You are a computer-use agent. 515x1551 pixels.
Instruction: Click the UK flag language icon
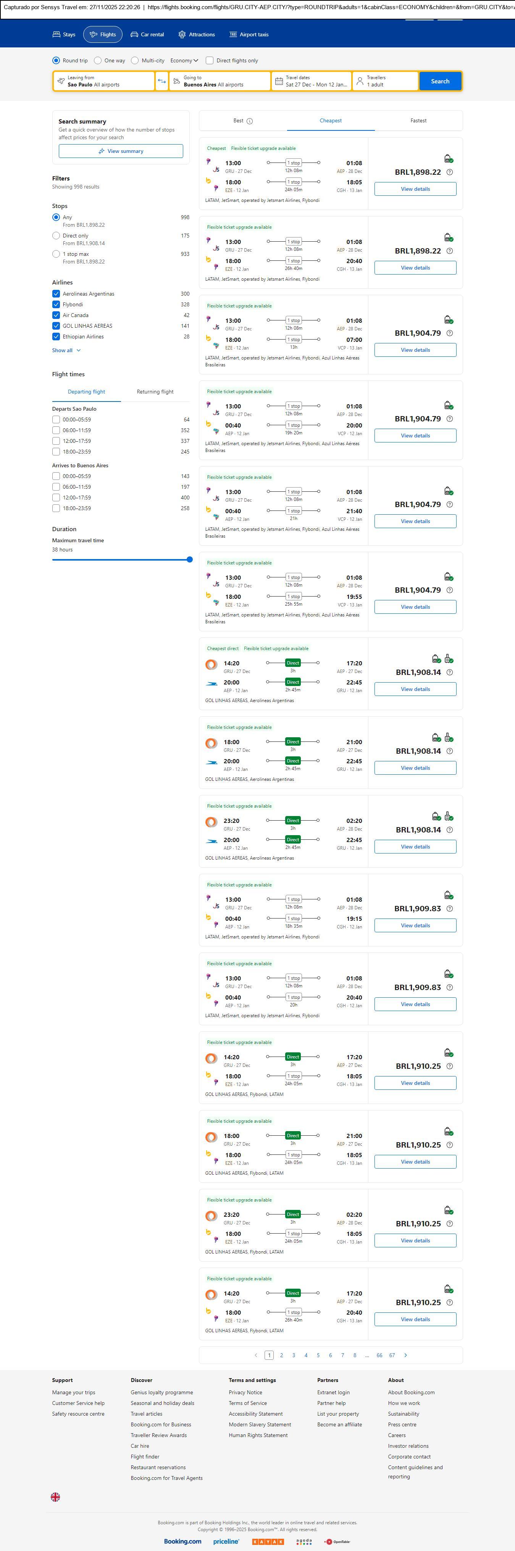pyautogui.click(x=55, y=1496)
